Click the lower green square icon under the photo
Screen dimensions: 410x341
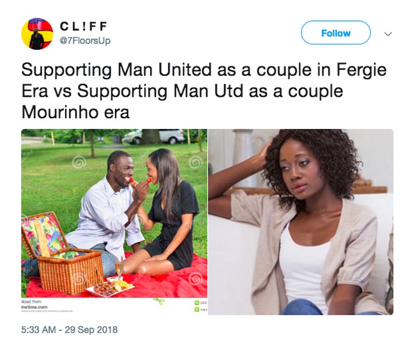[196, 309]
